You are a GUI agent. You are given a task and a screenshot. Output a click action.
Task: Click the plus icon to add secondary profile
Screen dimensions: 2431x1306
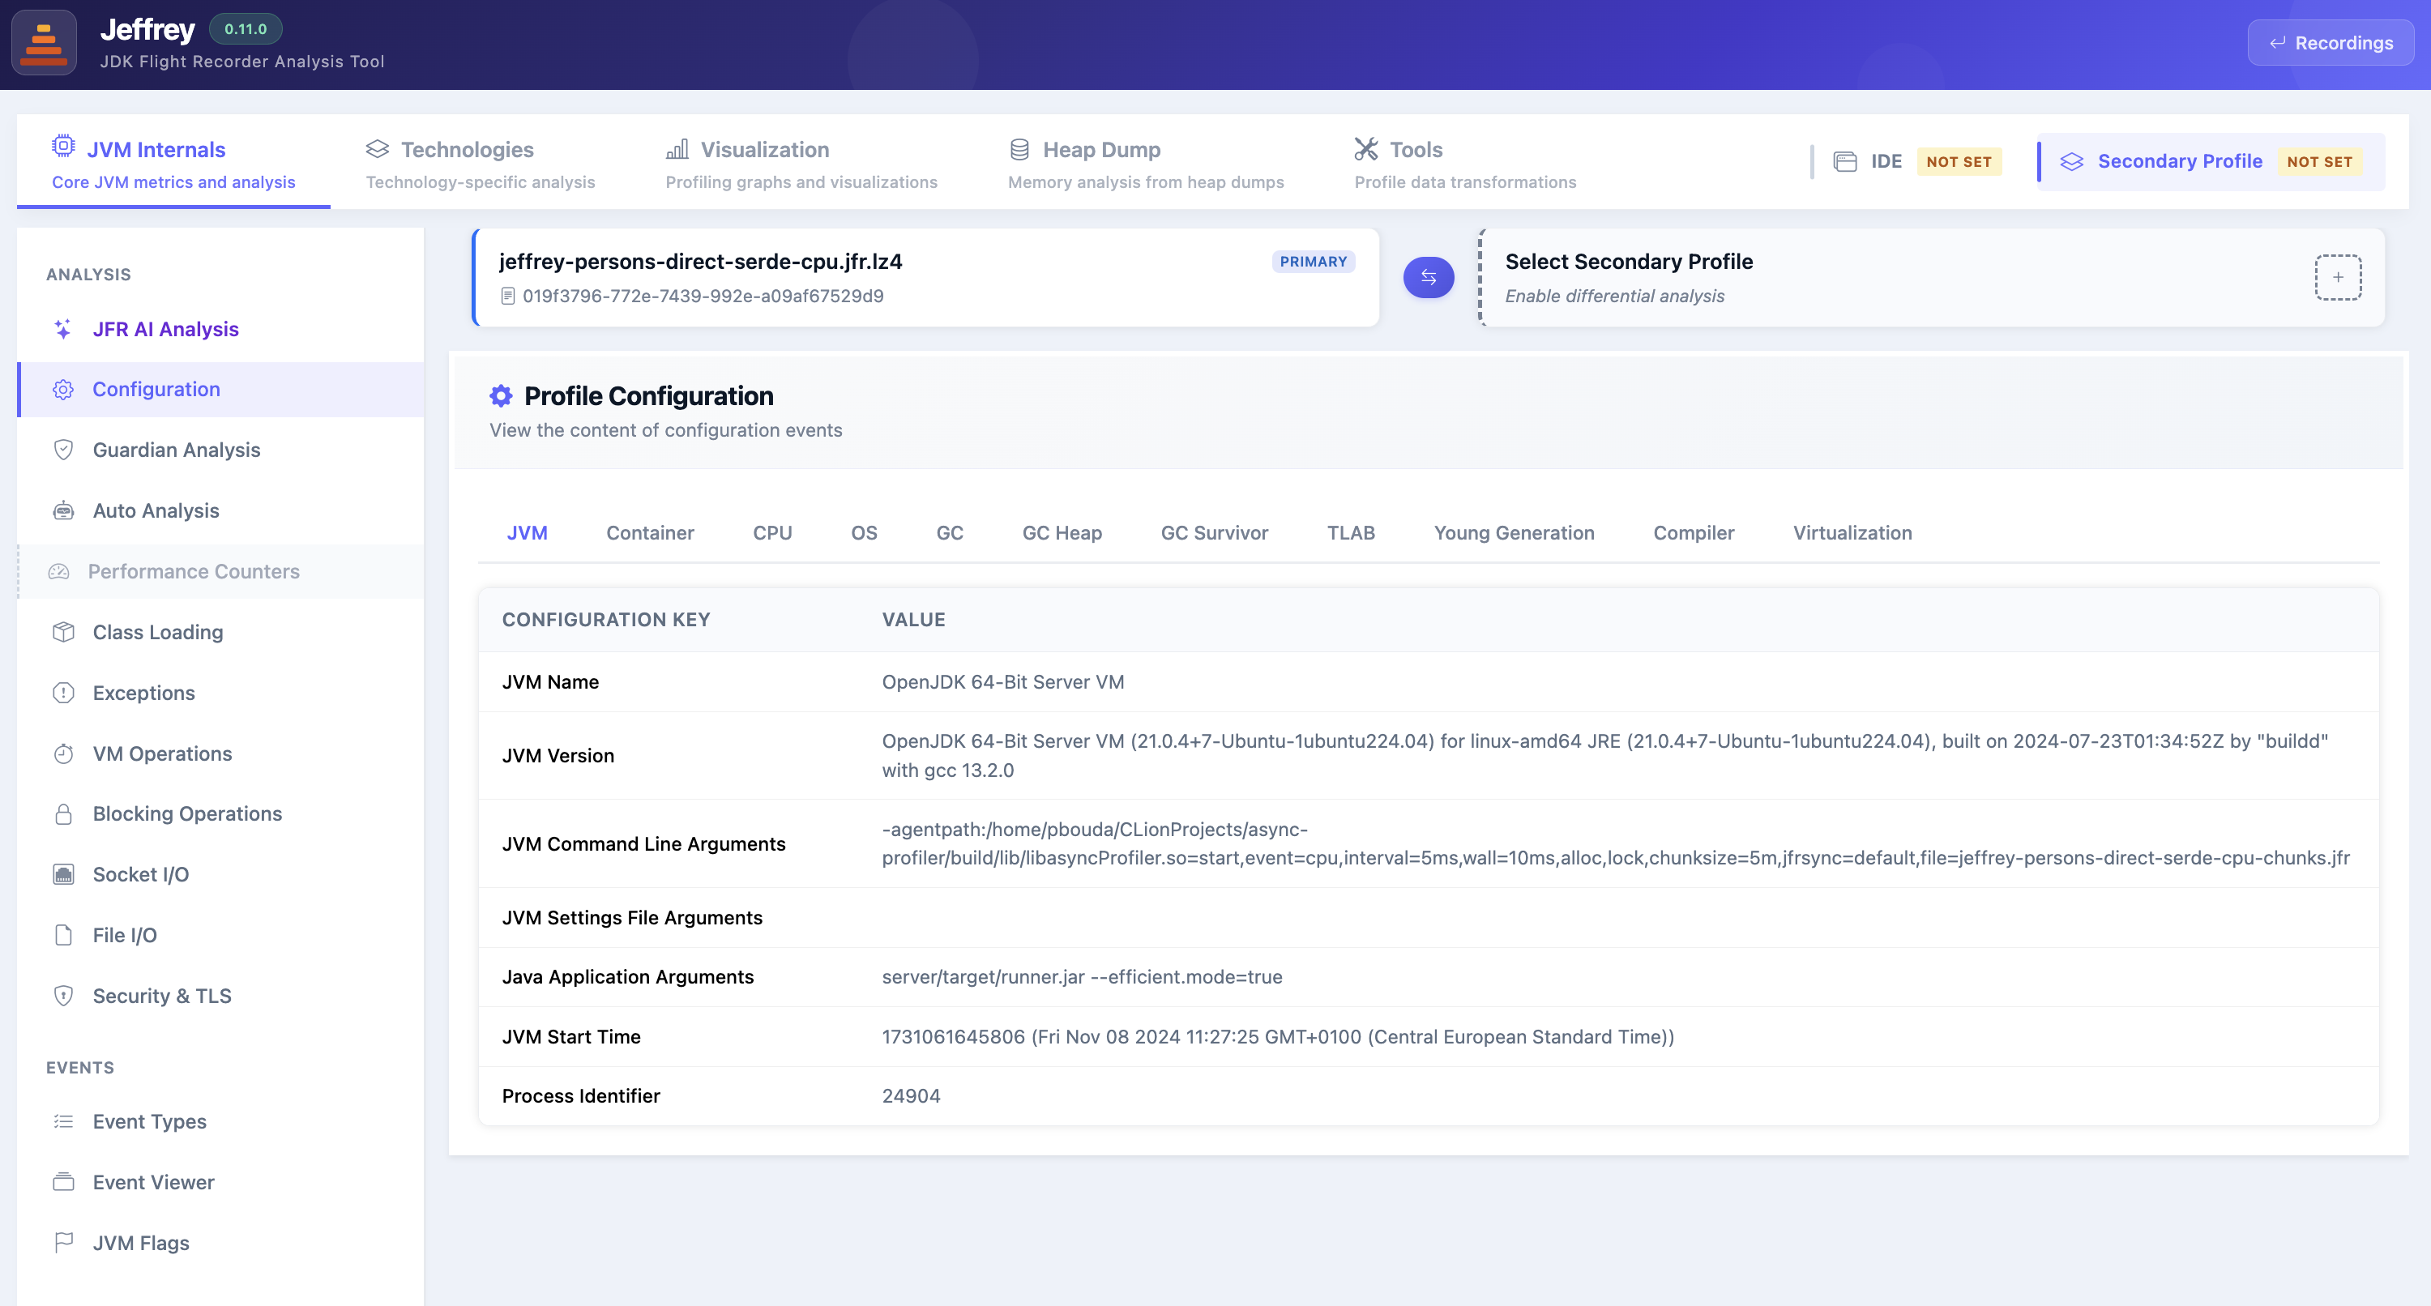click(2338, 277)
